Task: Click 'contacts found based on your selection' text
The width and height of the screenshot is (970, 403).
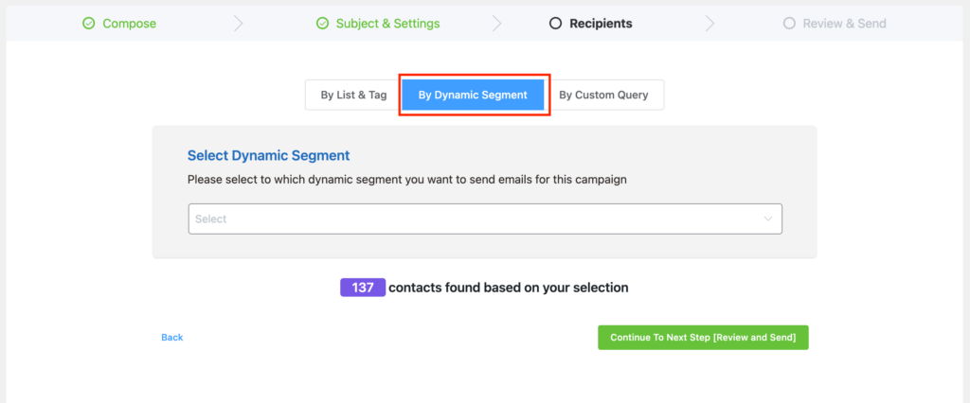Action: [x=509, y=288]
